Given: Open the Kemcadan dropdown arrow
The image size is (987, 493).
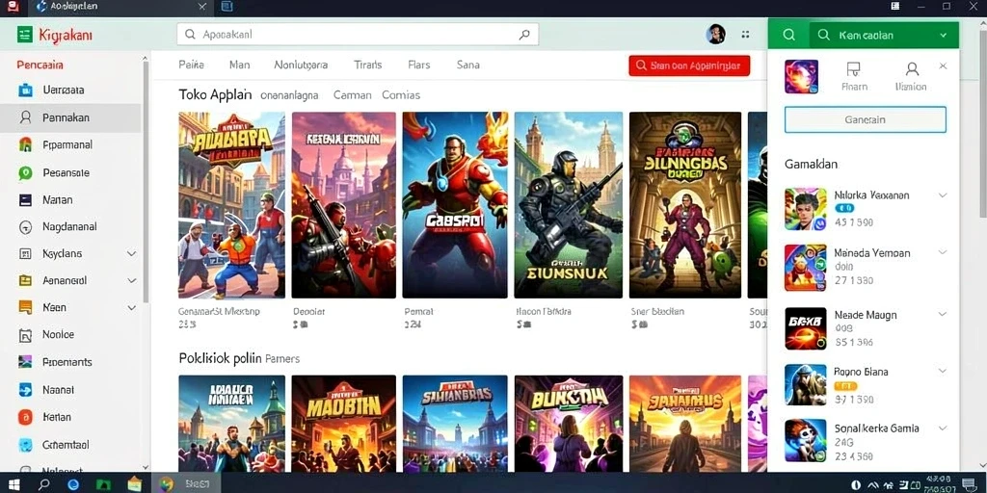Looking at the screenshot, I should point(943,36).
